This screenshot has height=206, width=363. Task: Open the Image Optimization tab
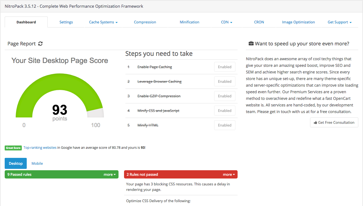pos(299,22)
